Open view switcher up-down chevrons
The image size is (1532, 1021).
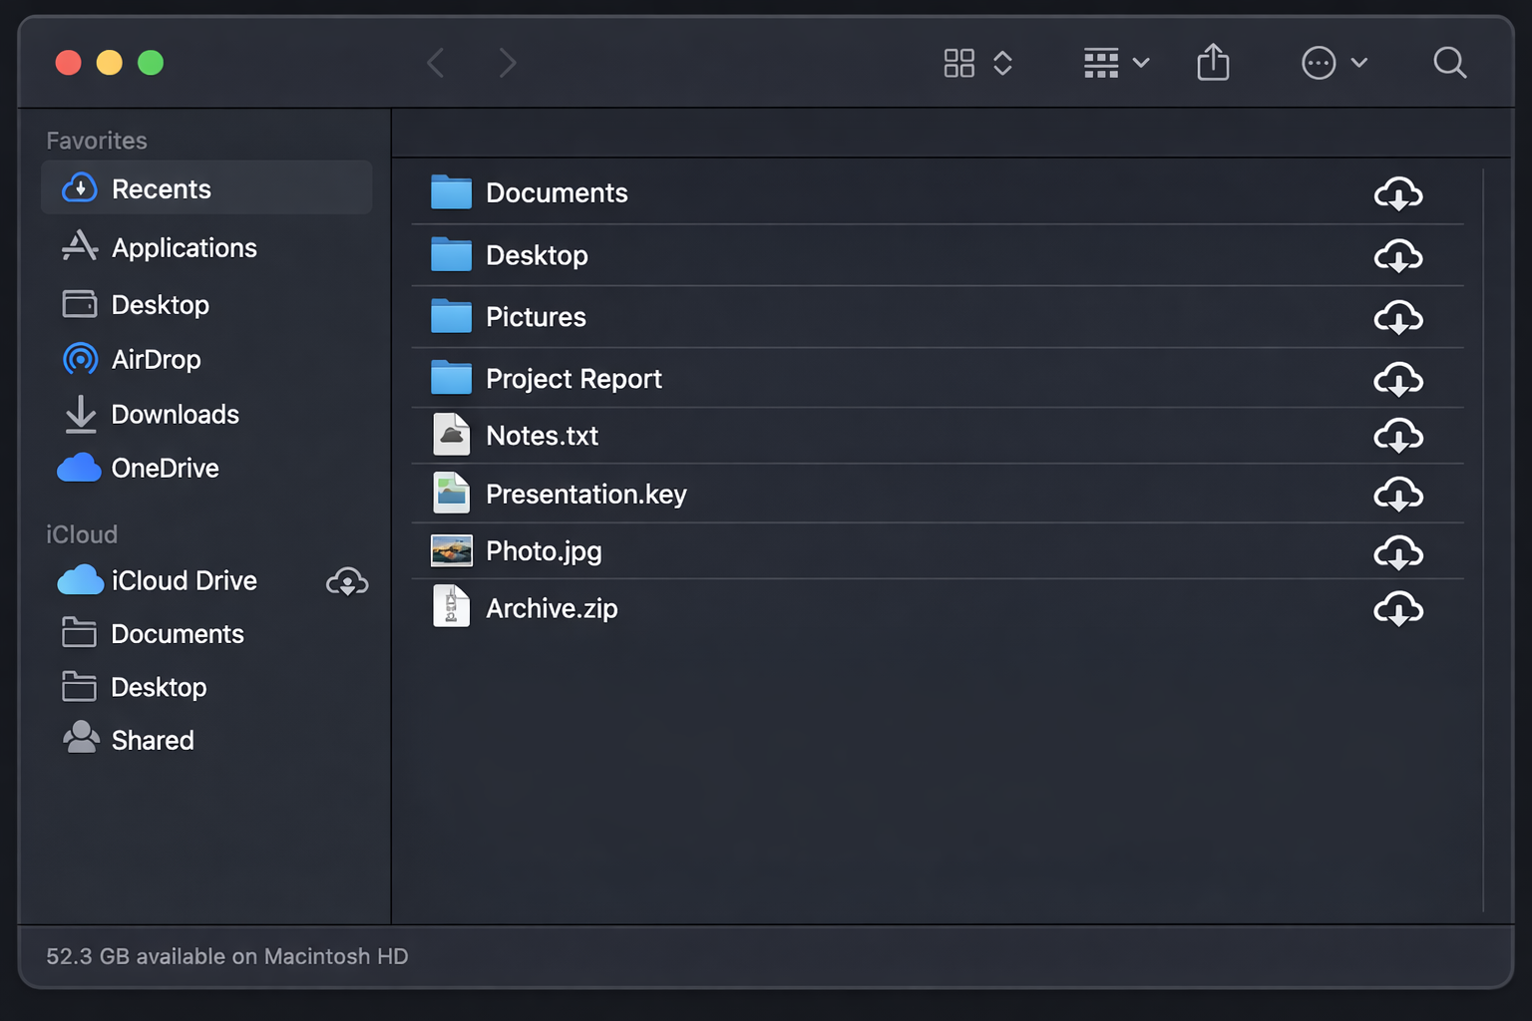pyautogui.click(x=1003, y=63)
